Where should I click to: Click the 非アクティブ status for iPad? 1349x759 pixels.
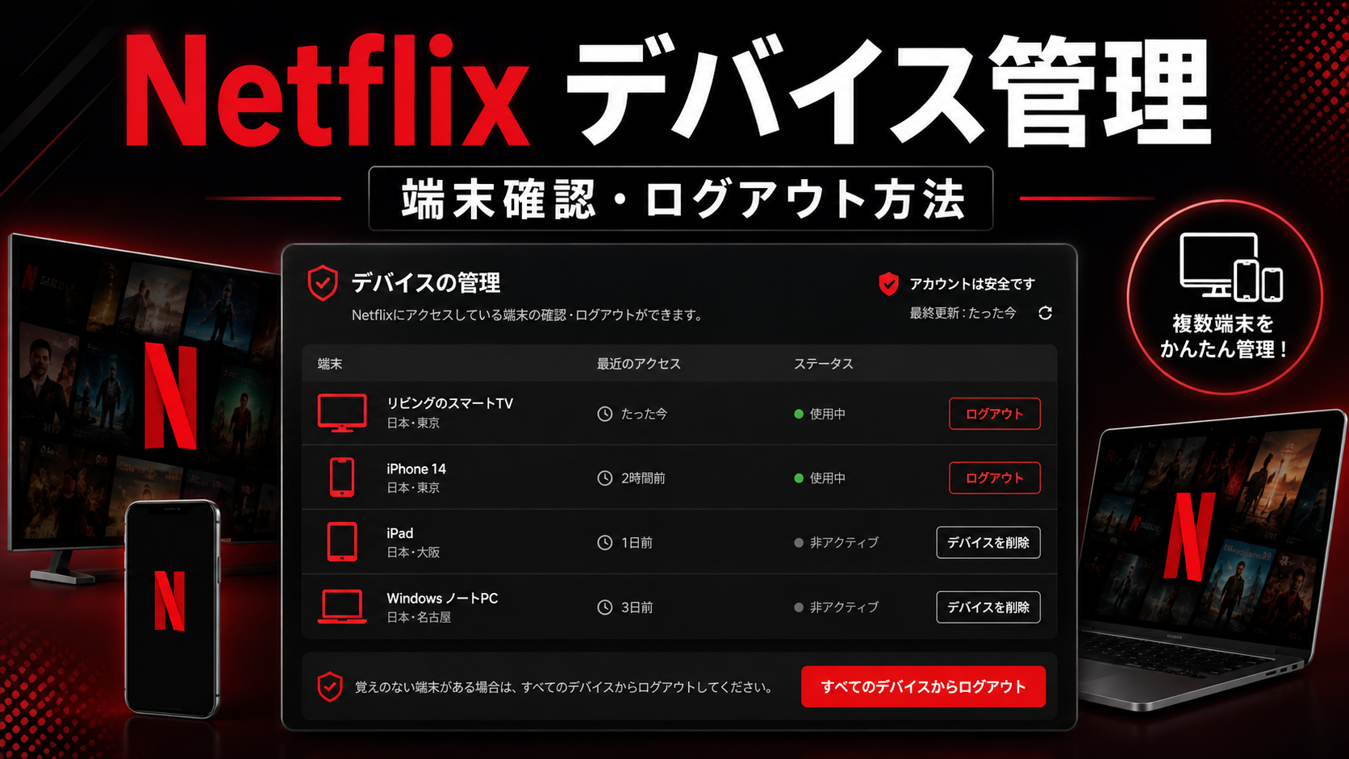click(x=844, y=543)
